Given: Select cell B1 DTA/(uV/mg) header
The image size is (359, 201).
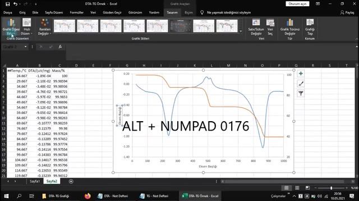Looking at the screenshot, I should click(x=39, y=71).
